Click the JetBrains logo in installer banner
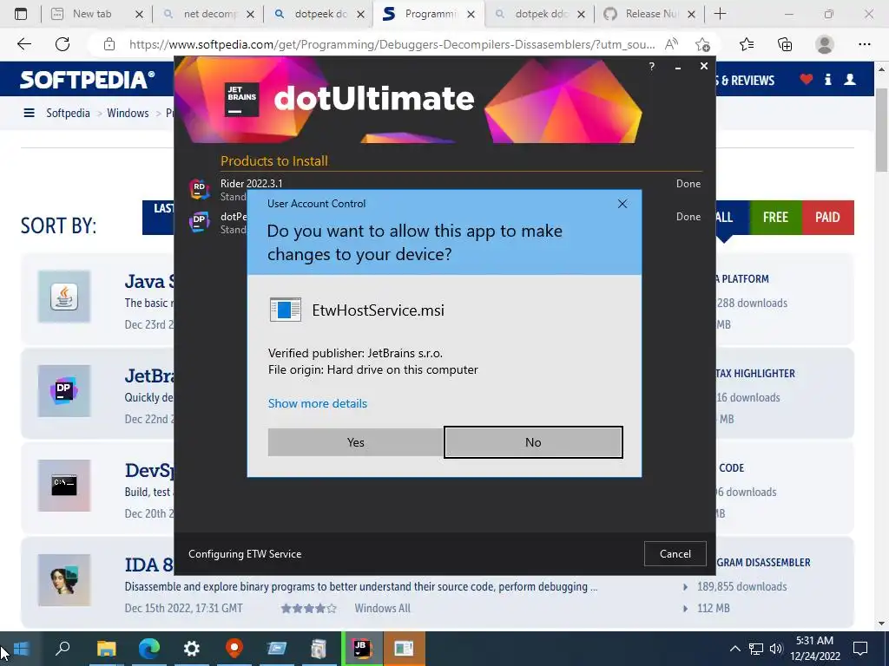Image resolution: width=889 pixels, height=666 pixels. pyautogui.click(x=241, y=99)
